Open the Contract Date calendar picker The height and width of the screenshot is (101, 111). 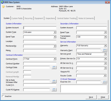click(x=54, y=67)
